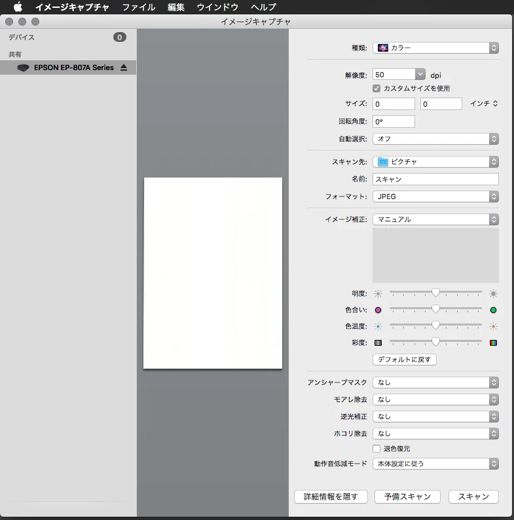Open the ファイル menu
Screen dimensions: 514x520
[x=139, y=7]
